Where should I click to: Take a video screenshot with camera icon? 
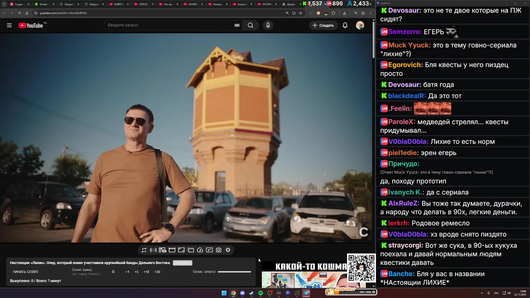[219, 250]
